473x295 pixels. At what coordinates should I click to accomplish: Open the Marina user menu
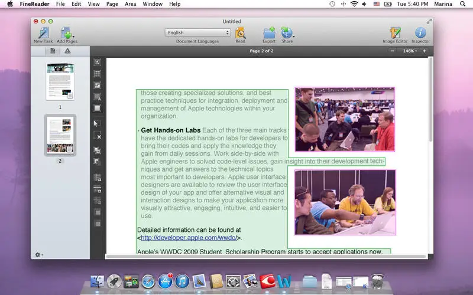coord(443,4)
